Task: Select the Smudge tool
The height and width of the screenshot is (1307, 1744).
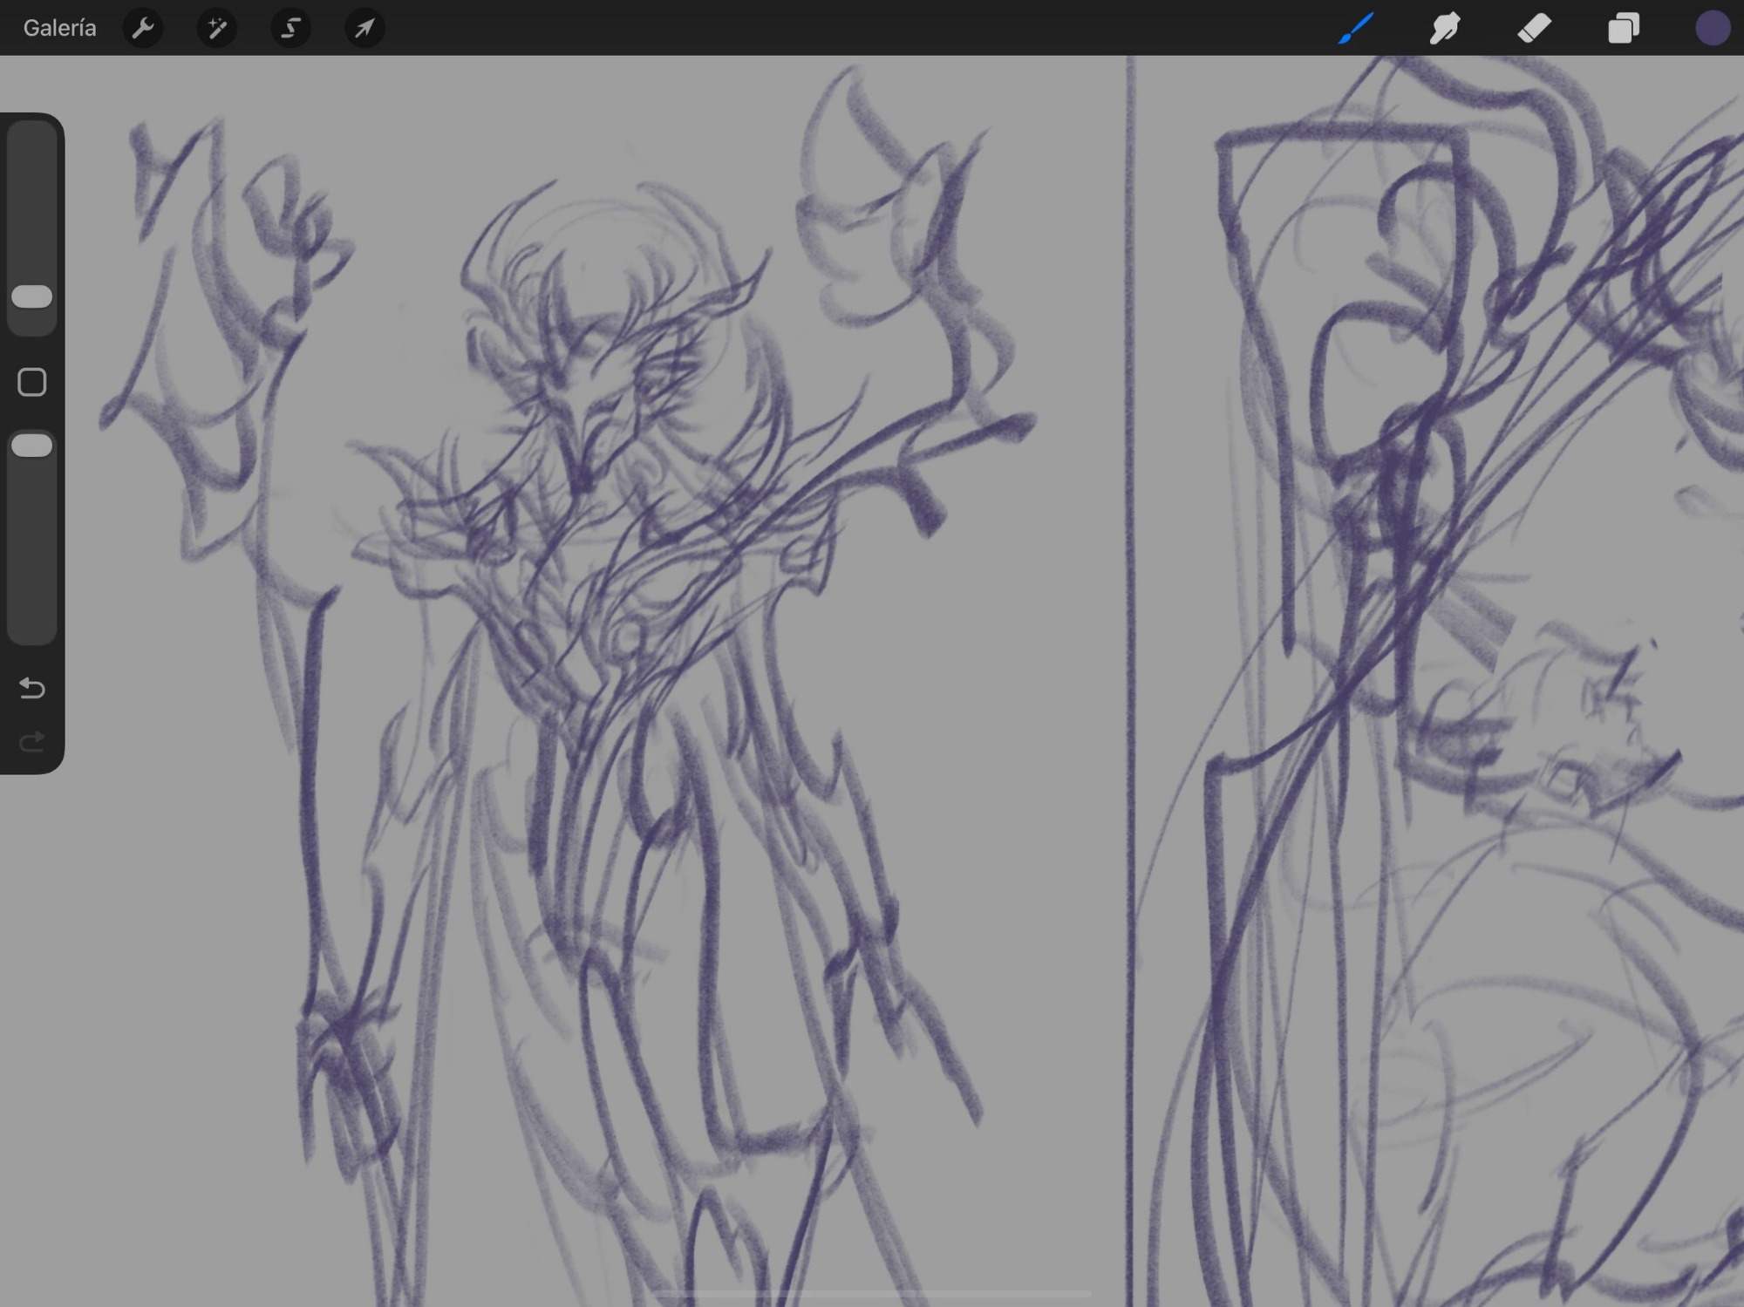Action: click(1445, 28)
